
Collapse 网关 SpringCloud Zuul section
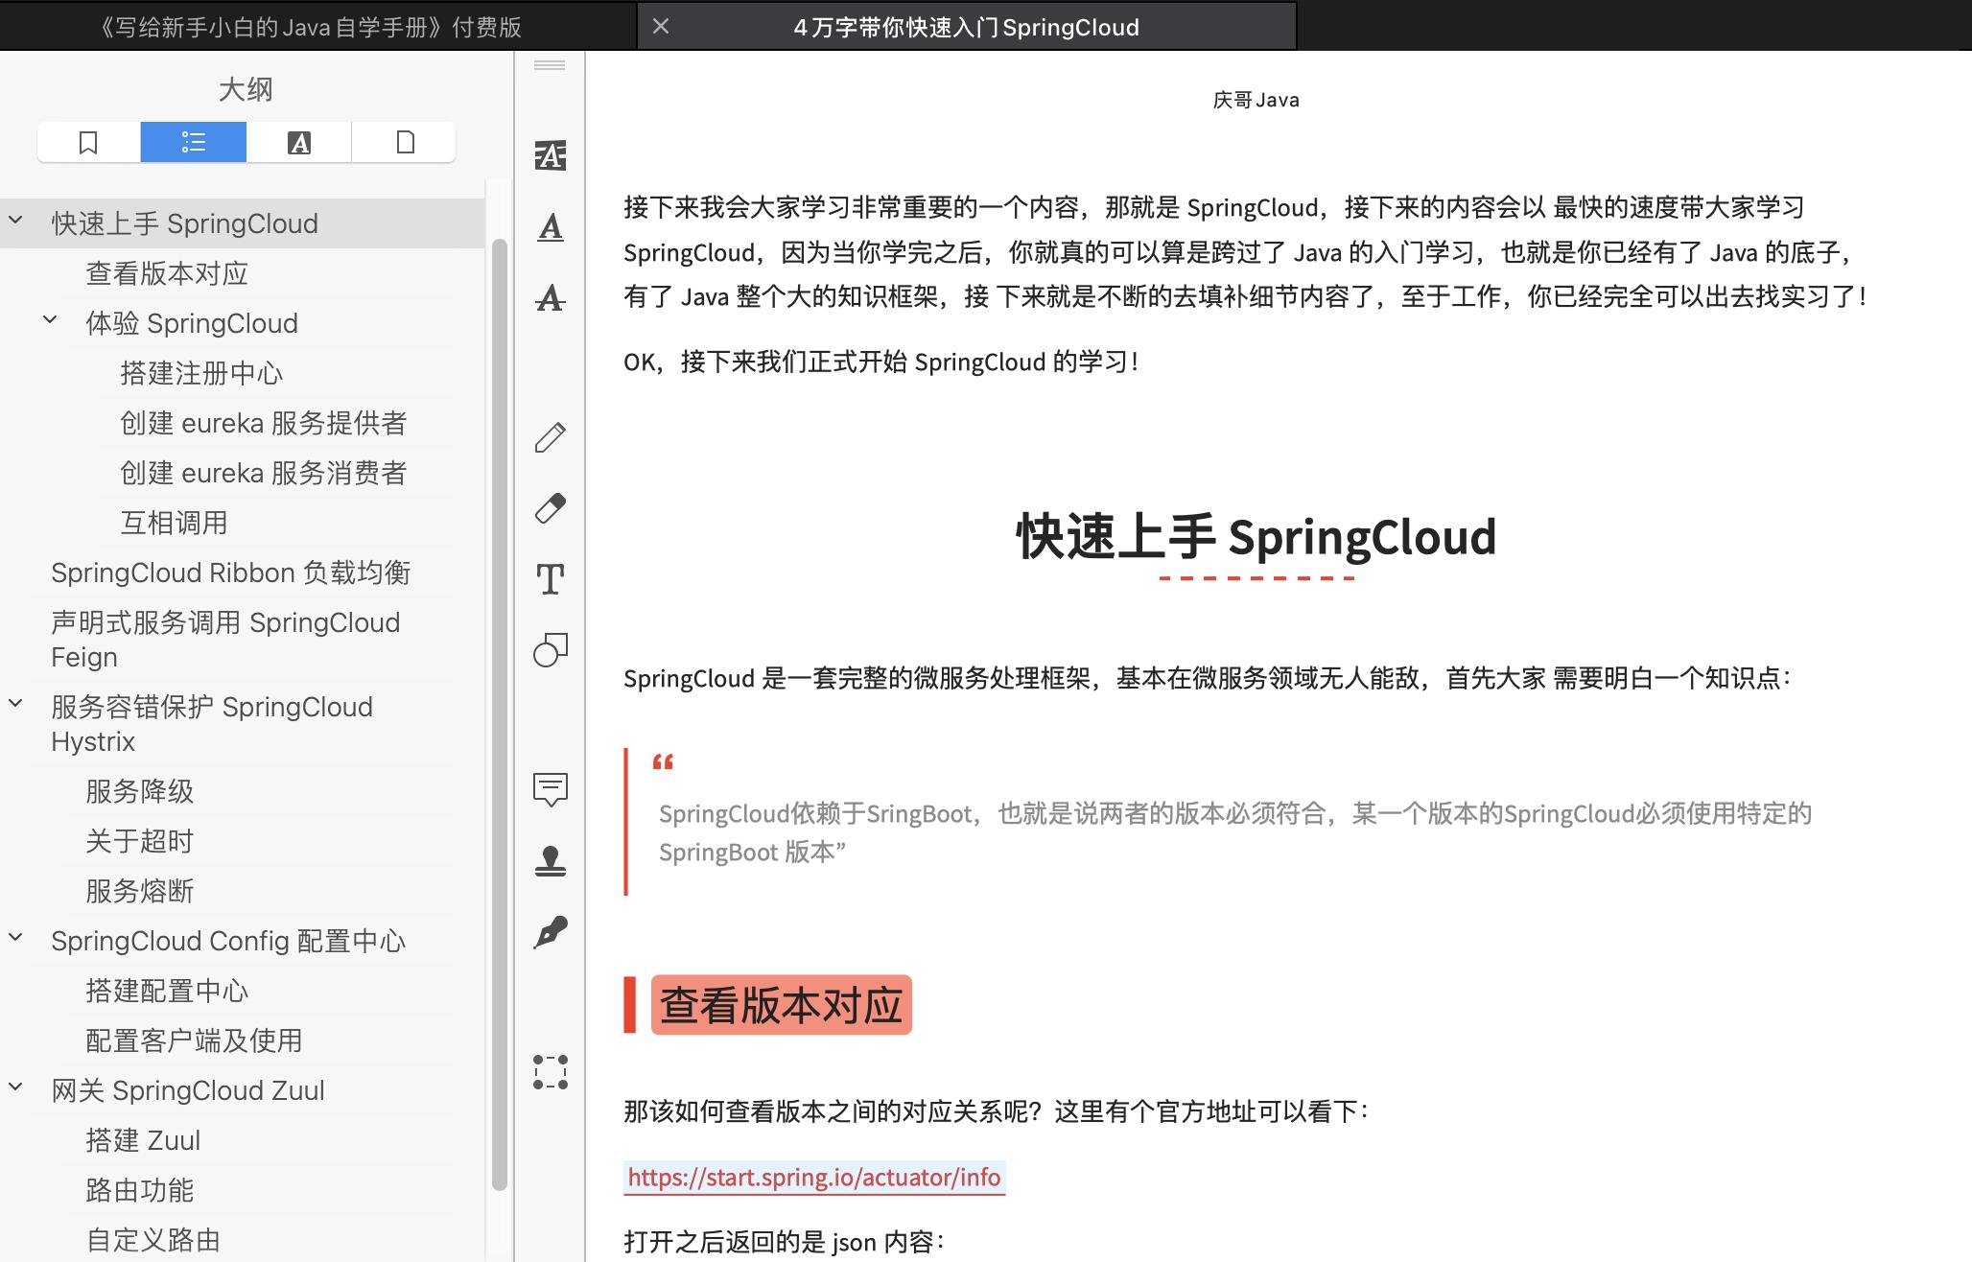click(16, 1087)
